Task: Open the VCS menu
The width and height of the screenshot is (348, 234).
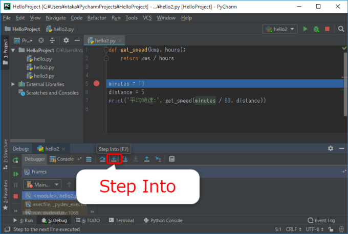Action: [147, 18]
